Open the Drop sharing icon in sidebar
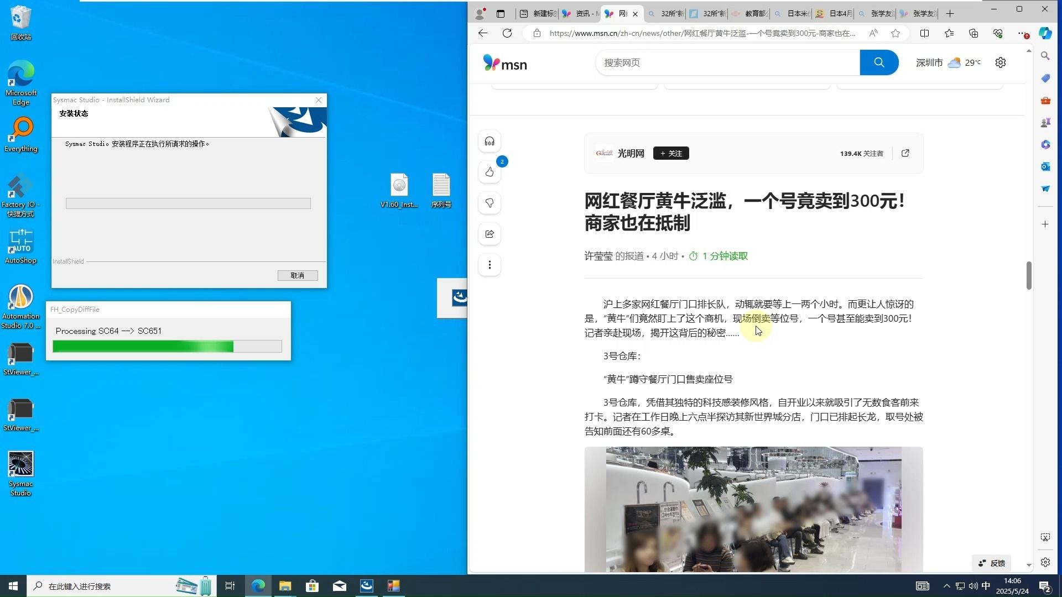This screenshot has height=597, width=1062. (1045, 188)
